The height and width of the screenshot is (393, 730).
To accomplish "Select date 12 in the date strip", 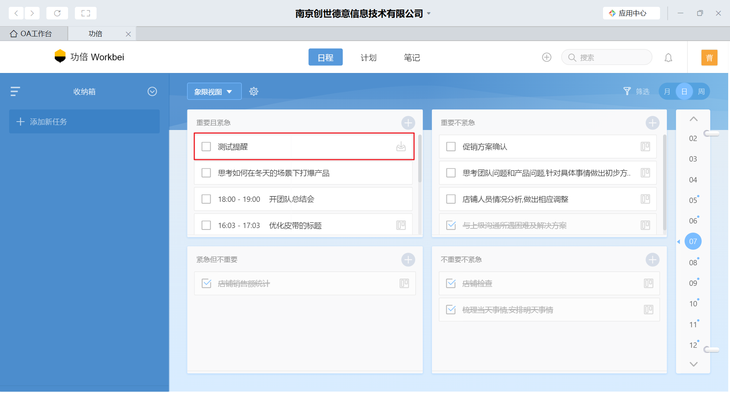I will tap(693, 345).
